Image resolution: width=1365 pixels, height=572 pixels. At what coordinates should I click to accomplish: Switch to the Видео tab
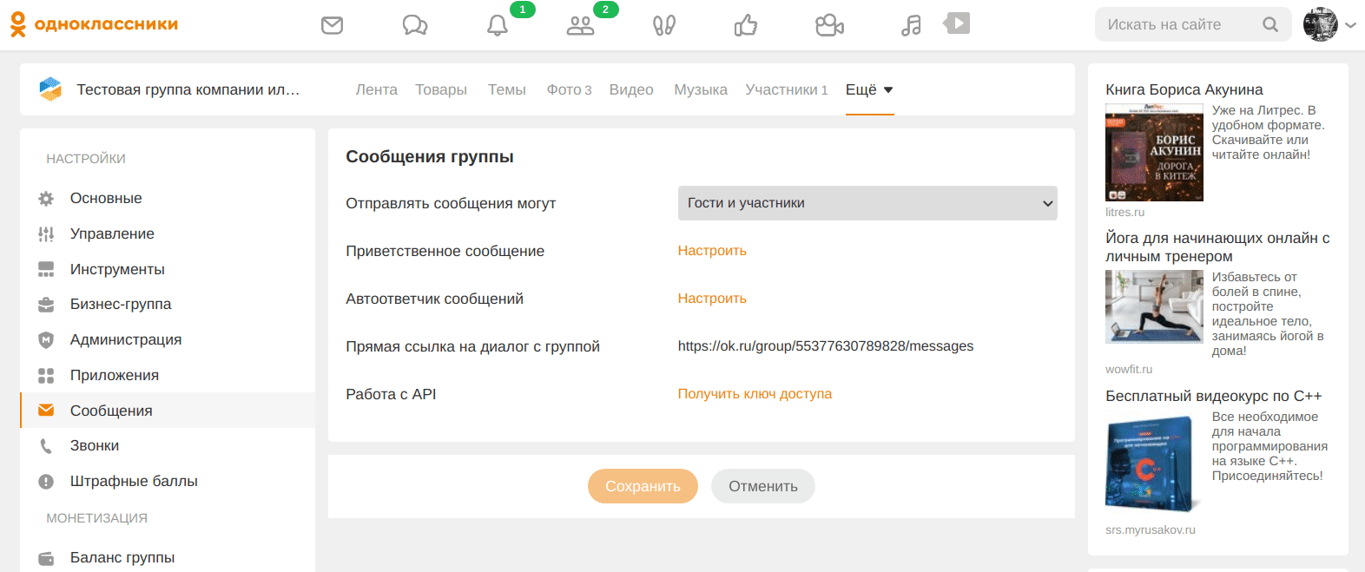coord(631,89)
